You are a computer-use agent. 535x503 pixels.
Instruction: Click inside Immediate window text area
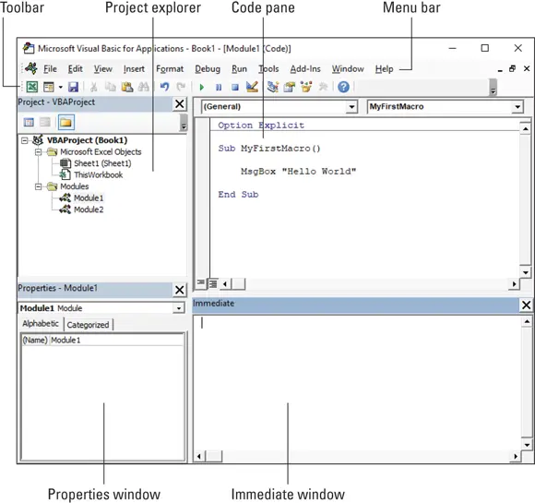[x=357, y=382]
